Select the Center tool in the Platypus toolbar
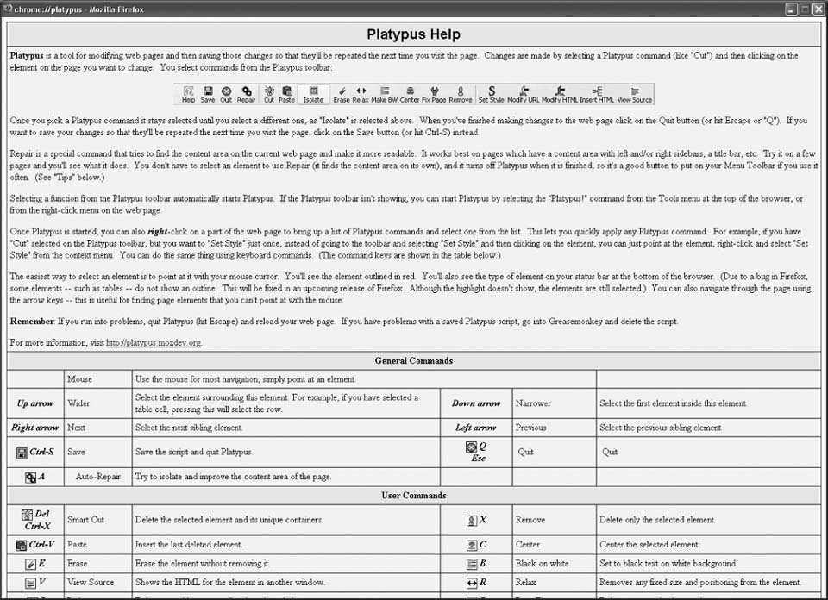The width and height of the screenshot is (828, 600). point(410,94)
